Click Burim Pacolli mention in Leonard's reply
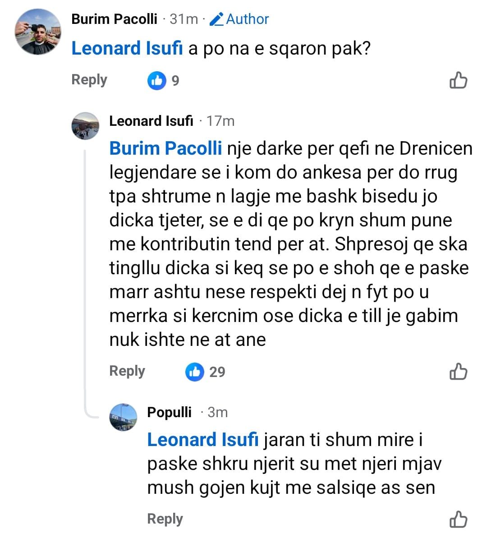This screenshot has width=487, height=538. (165, 148)
